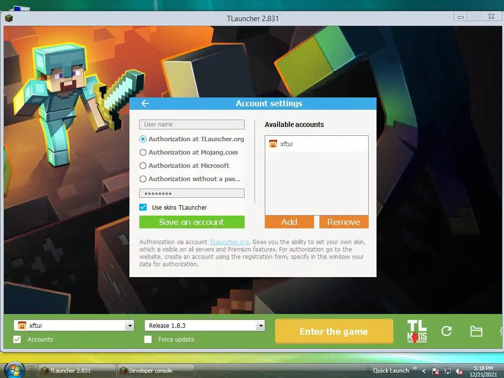Click the TLauncher window title icon
Image resolution: width=504 pixels, height=378 pixels.
(9, 18)
